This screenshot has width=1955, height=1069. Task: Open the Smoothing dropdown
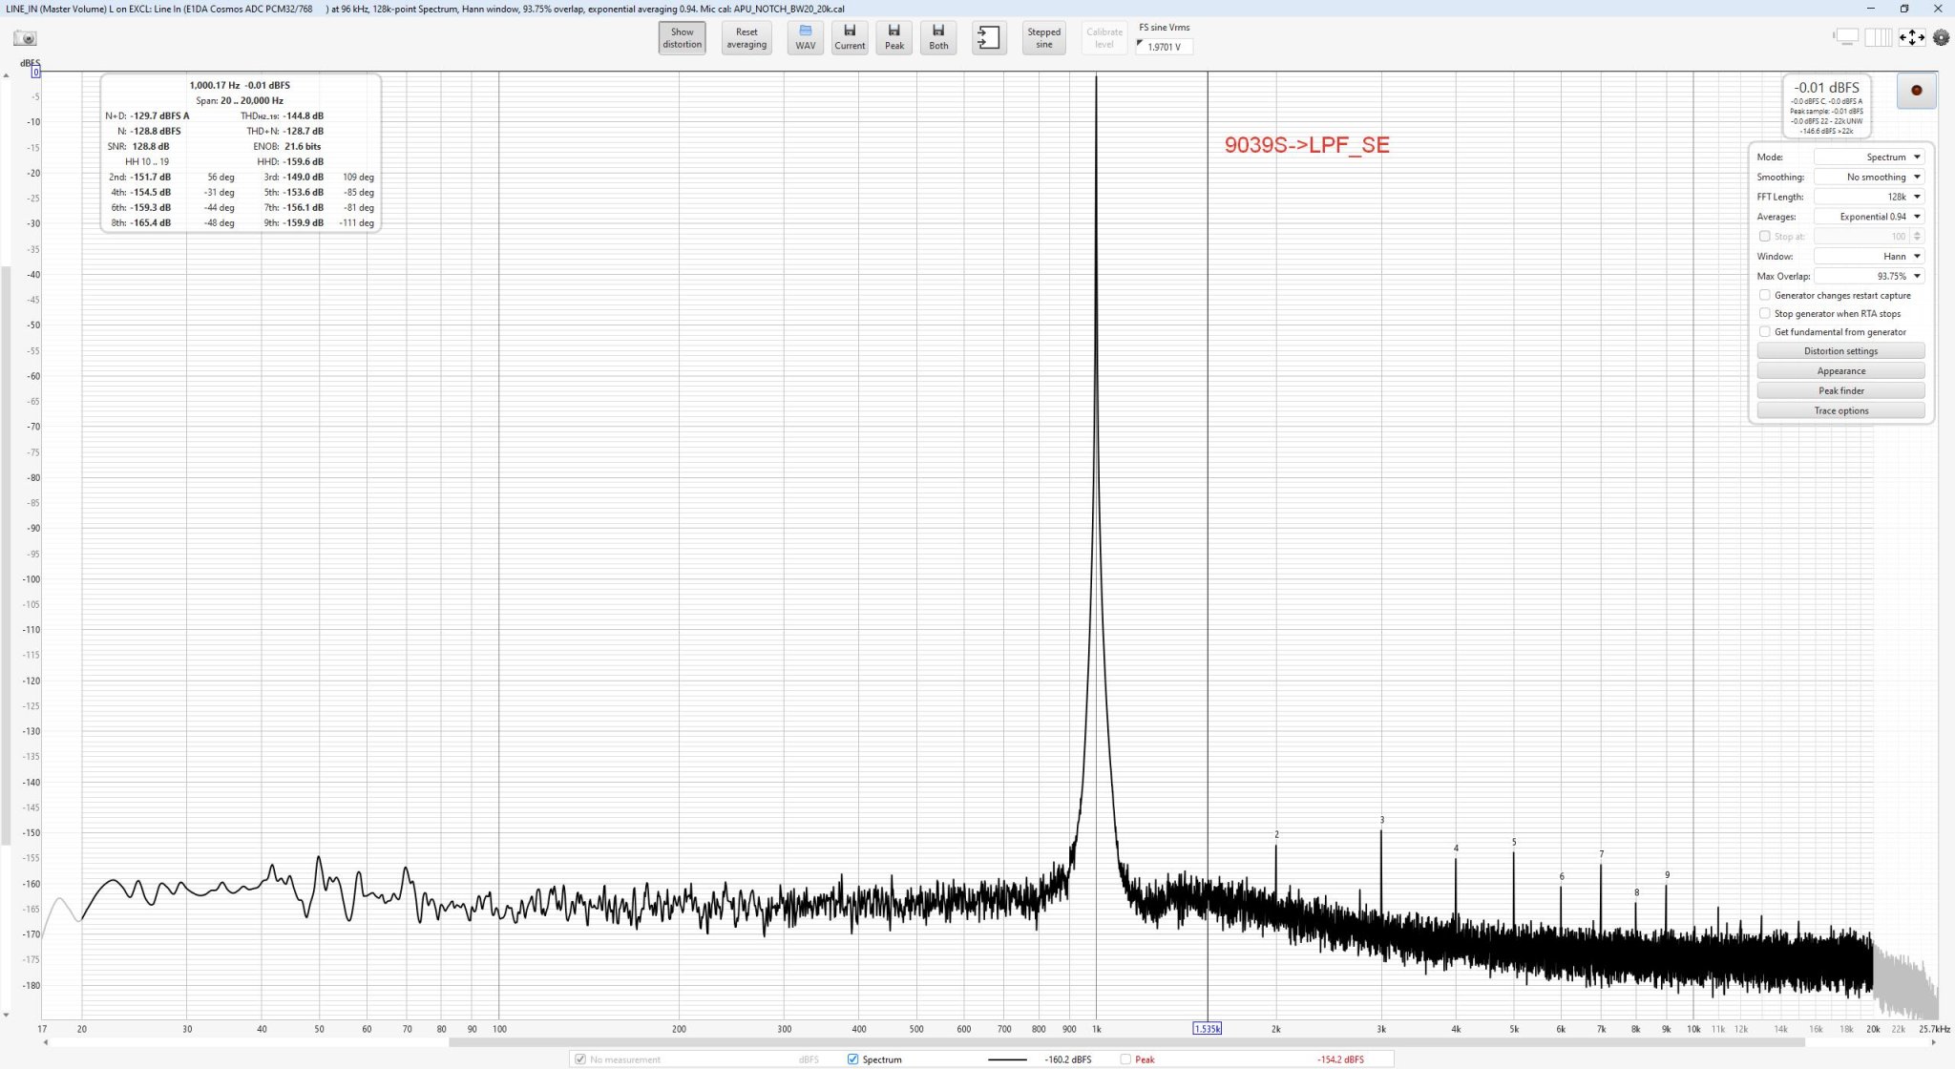pos(1869,177)
